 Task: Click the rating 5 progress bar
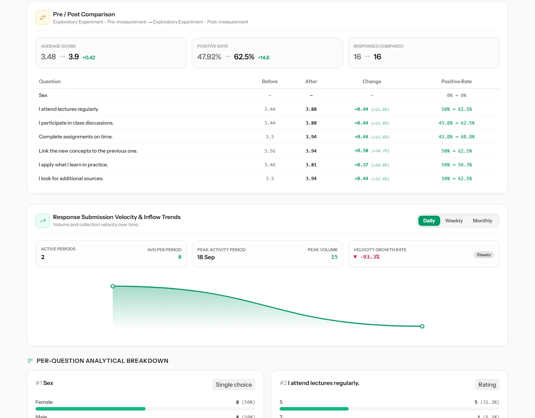click(x=389, y=409)
